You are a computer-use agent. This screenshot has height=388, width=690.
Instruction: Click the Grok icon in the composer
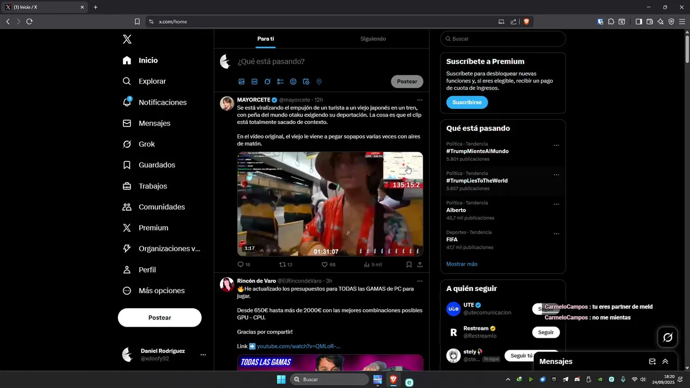tap(267, 81)
